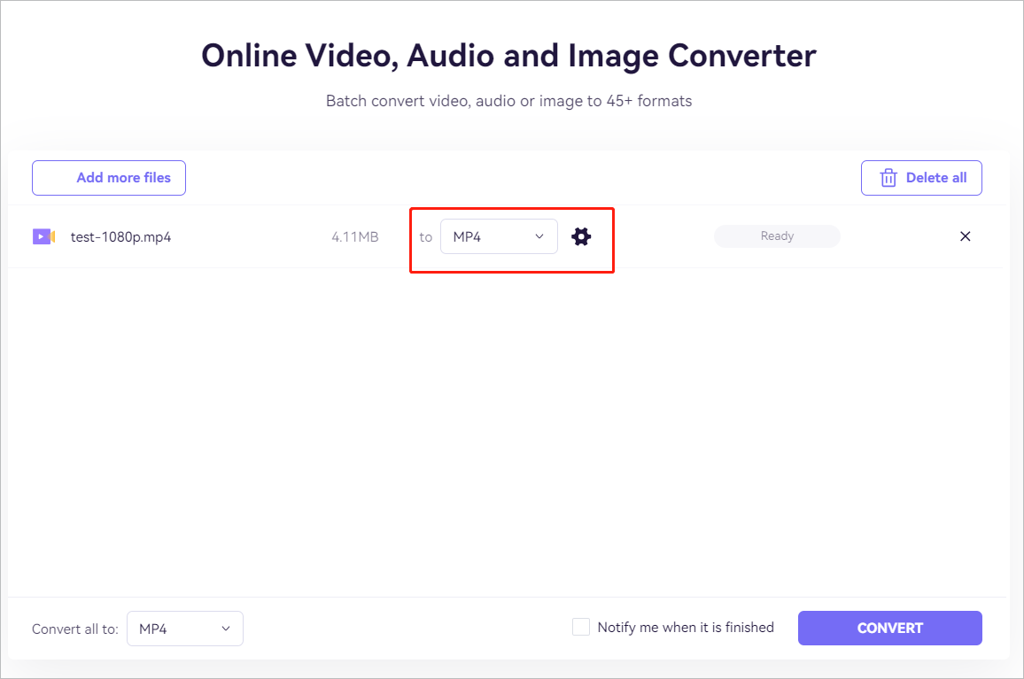
Task: Click the Delete all button
Action: [921, 177]
